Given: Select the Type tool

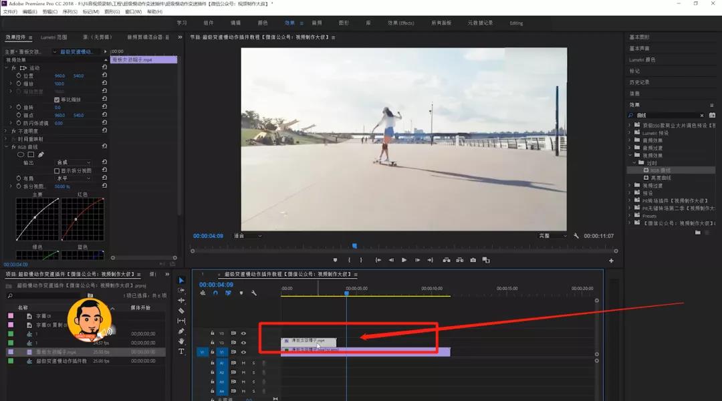Looking at the screenshot, I should click(x=181, y=352).
